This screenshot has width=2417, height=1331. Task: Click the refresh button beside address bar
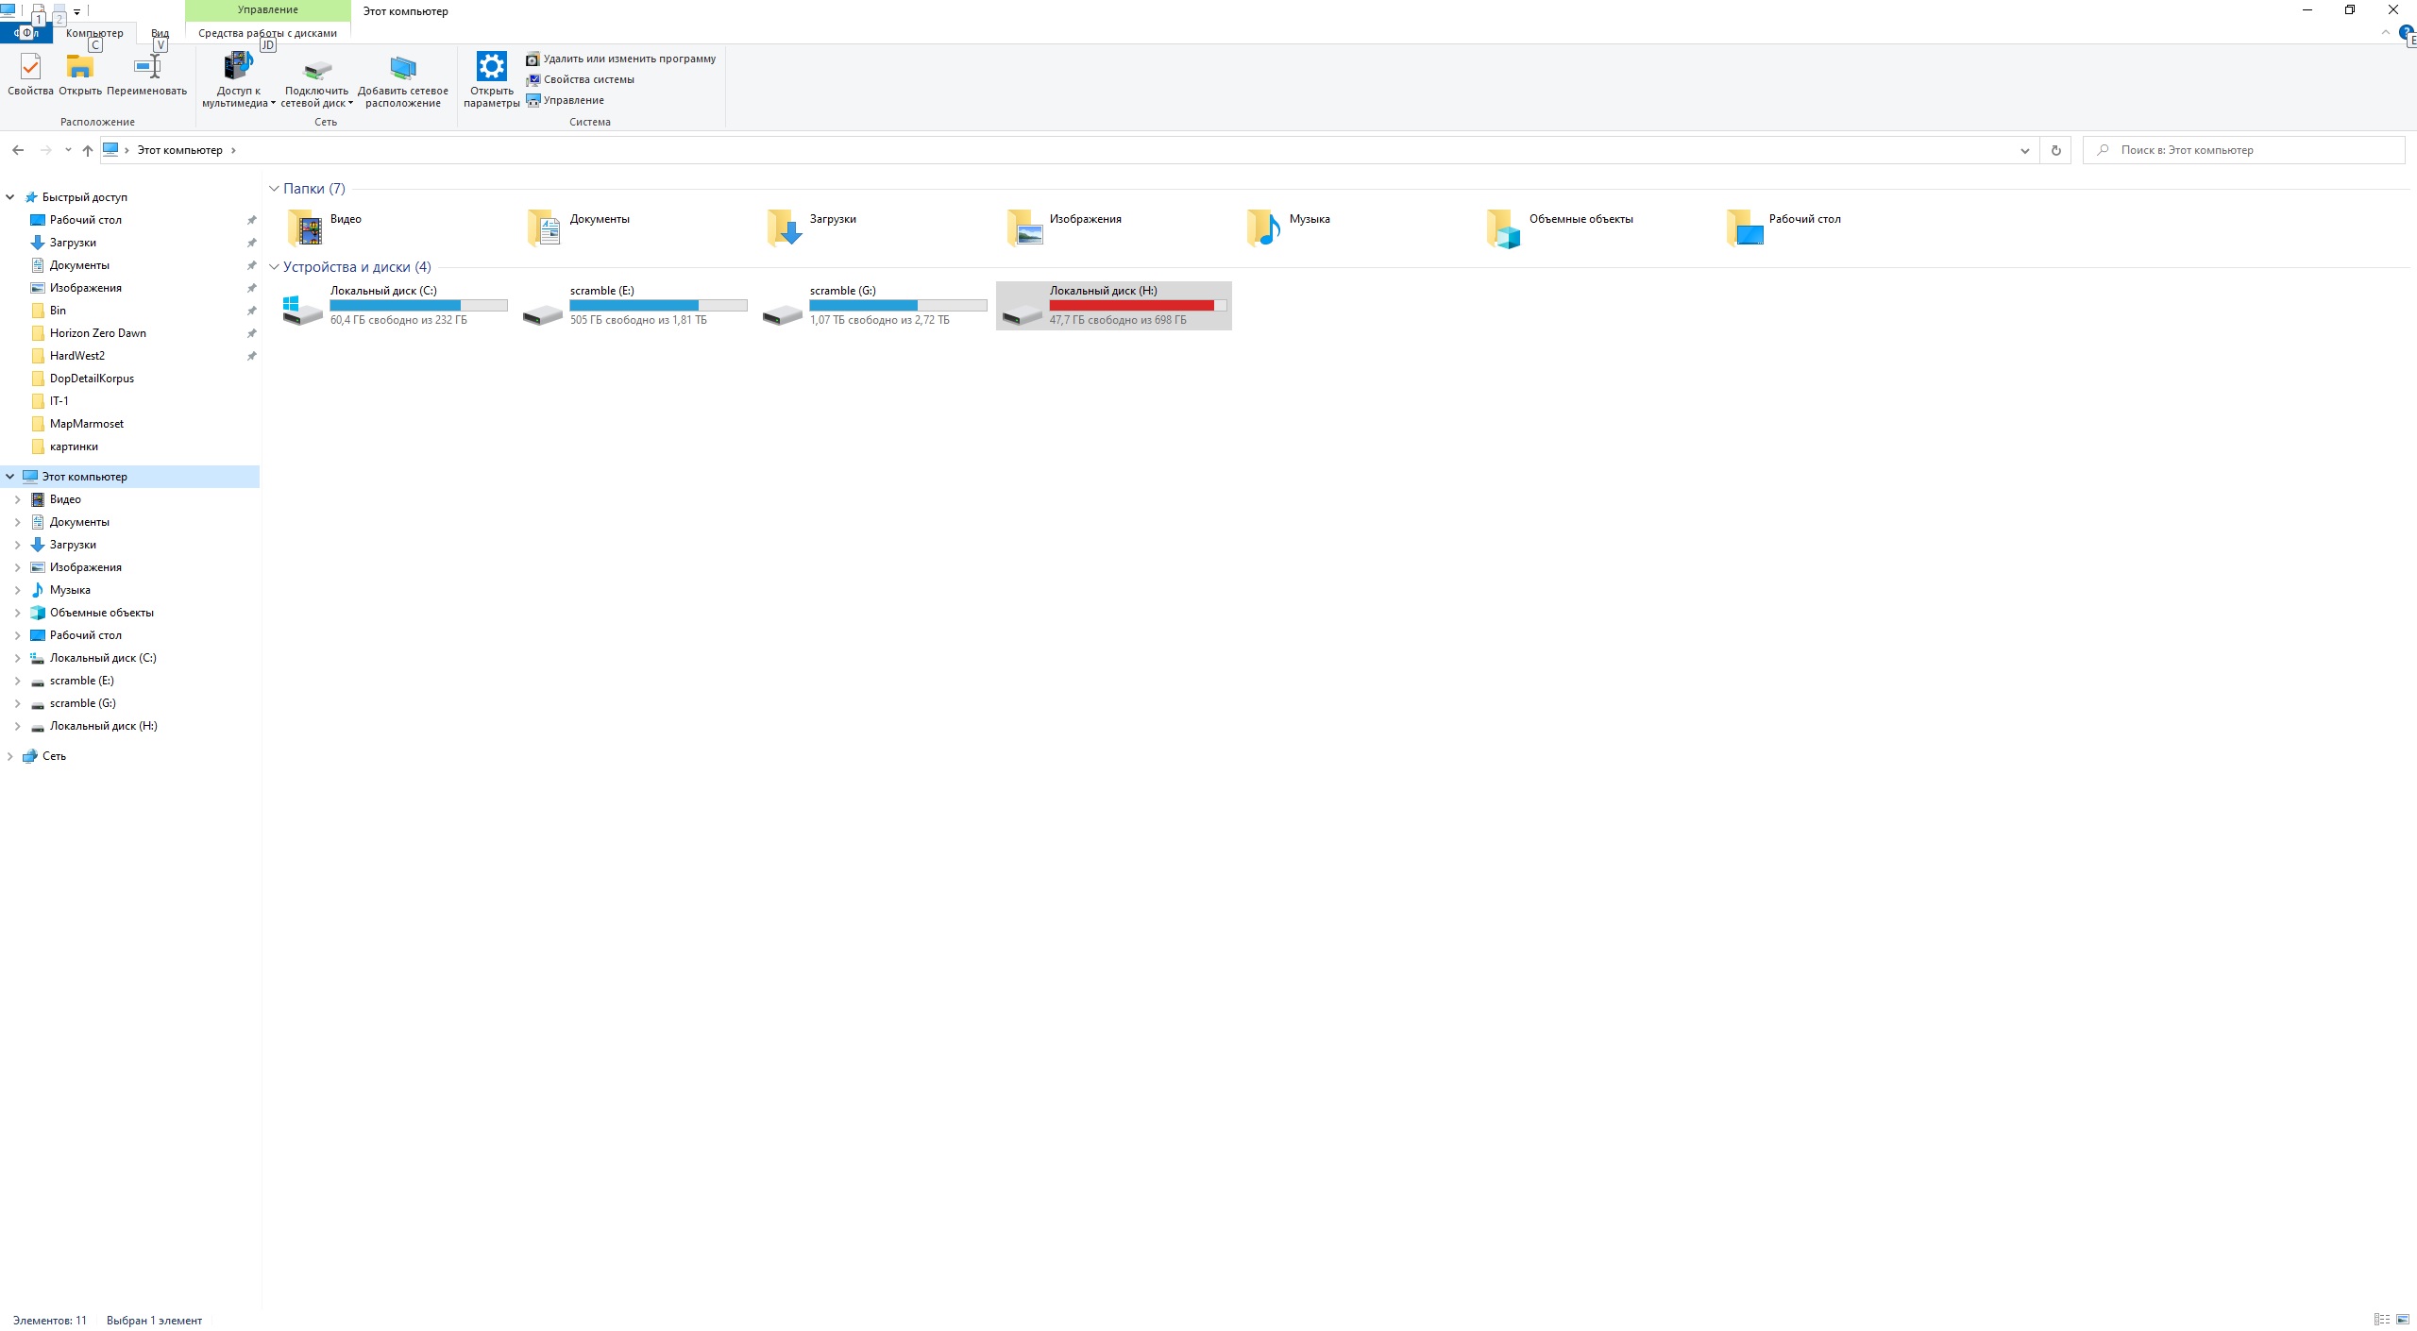2055,150
